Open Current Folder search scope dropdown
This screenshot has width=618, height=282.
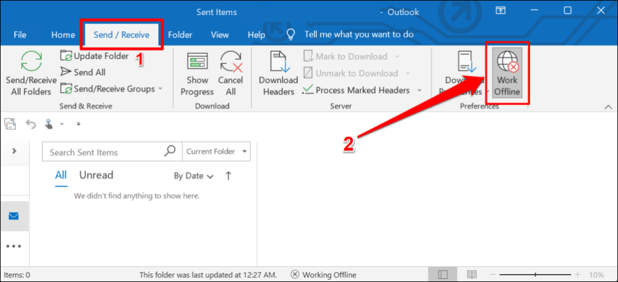(x=217, y=152)
